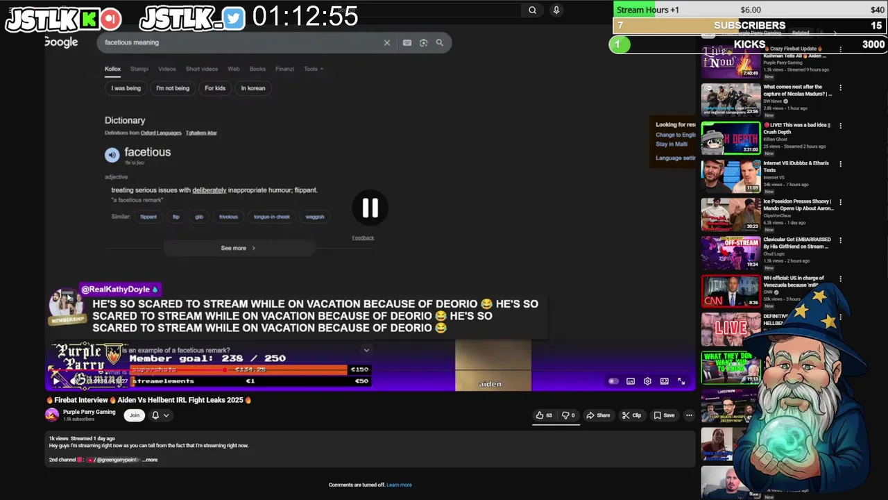Click the Google Lens image search icon

423,42
